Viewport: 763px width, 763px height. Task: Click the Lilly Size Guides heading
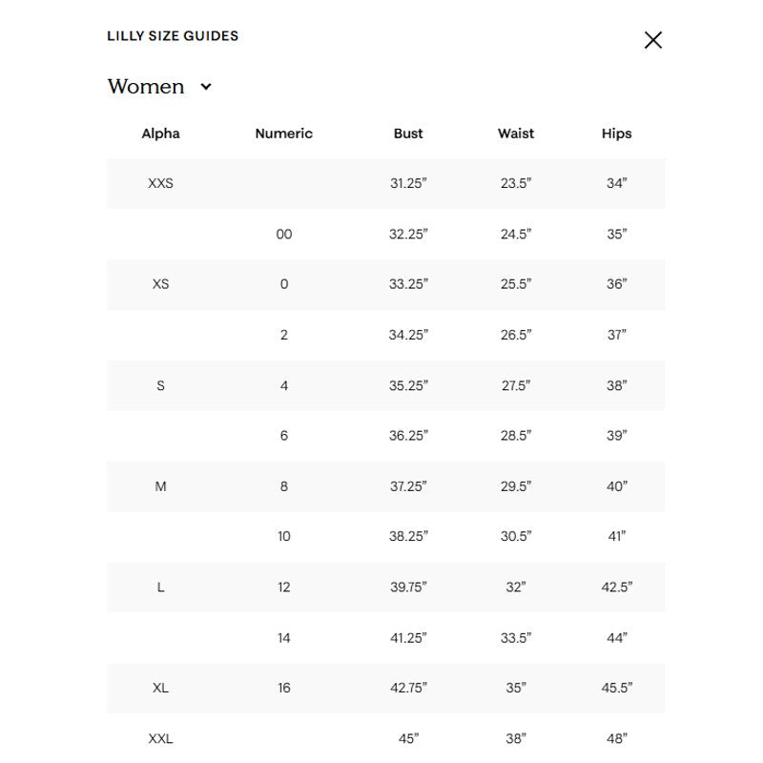click(173, 36)
